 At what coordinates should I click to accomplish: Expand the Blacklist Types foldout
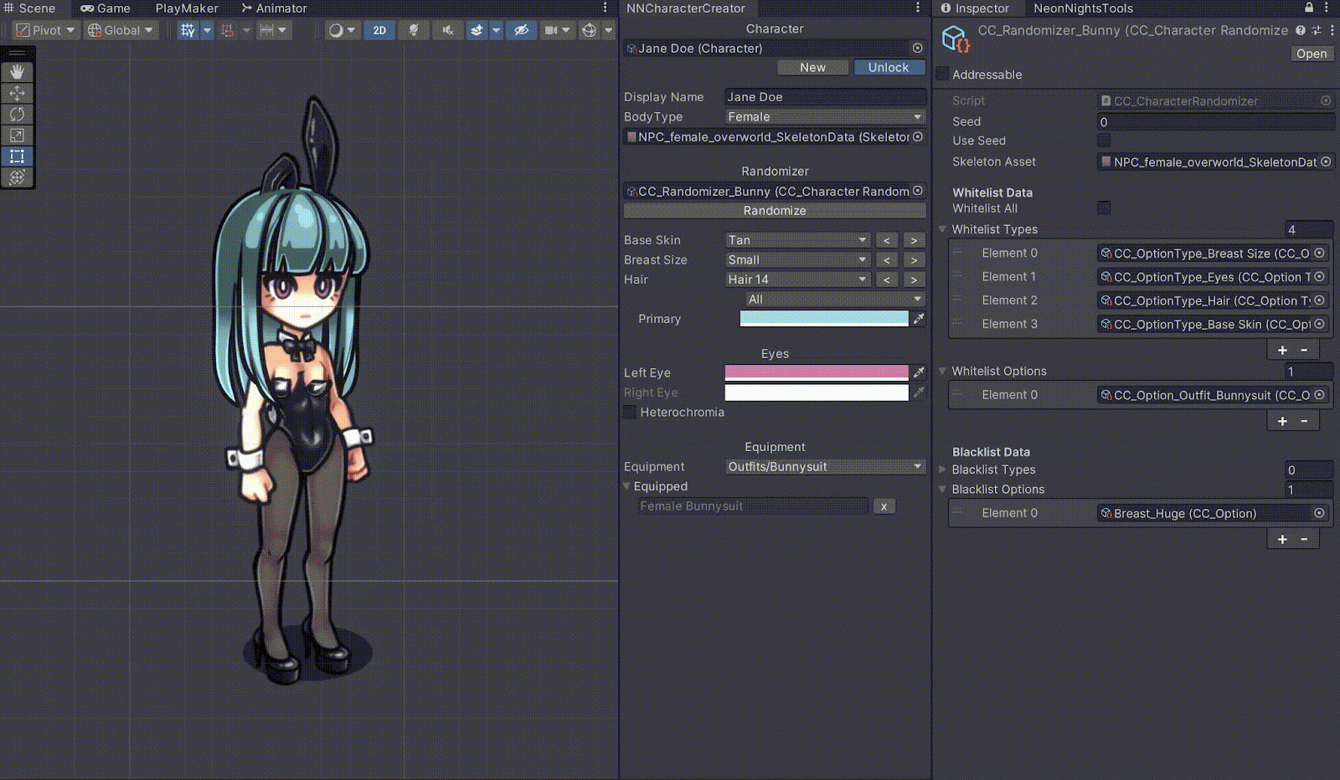point(943,470)
